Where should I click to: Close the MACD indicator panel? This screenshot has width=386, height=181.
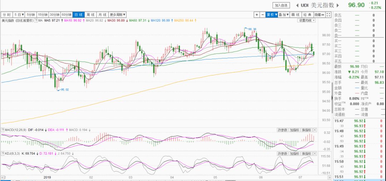click(x=316, y=130)
